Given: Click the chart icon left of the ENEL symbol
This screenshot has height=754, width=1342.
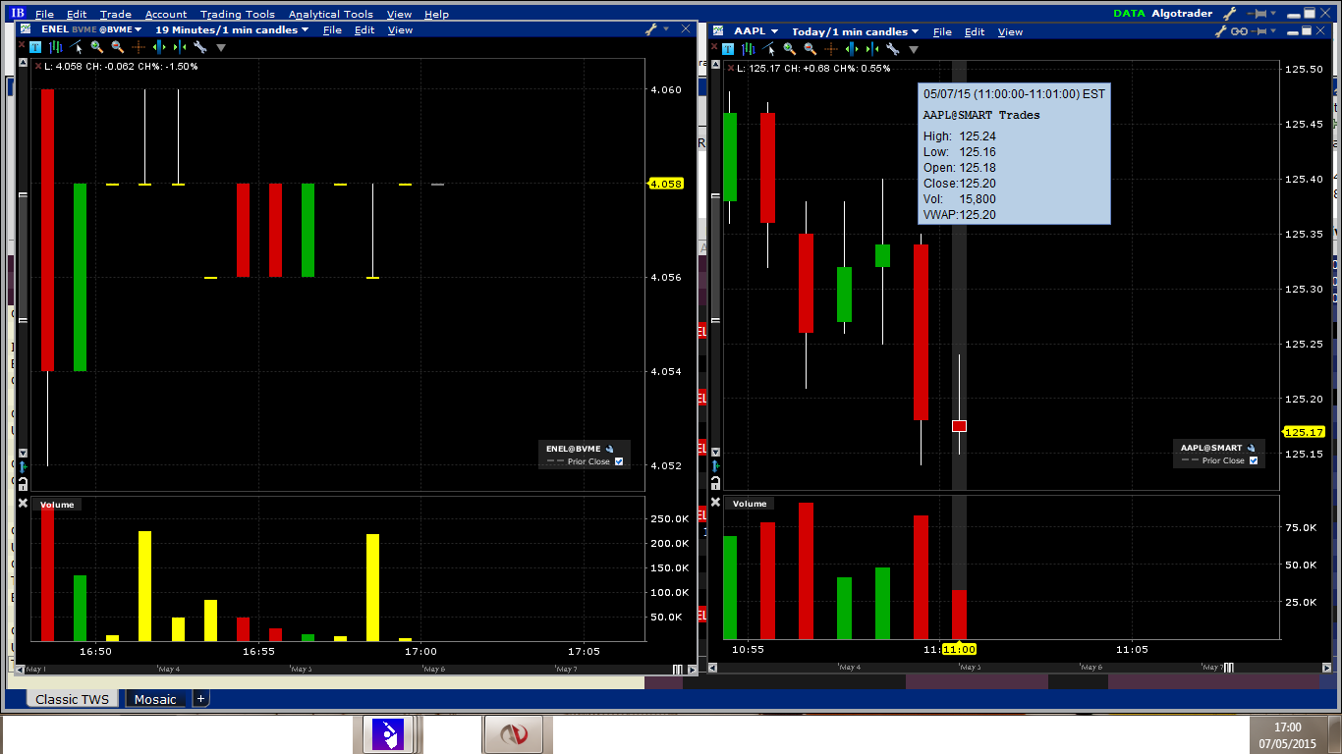Looking at the screenshot, I should (x=27, y=29).
